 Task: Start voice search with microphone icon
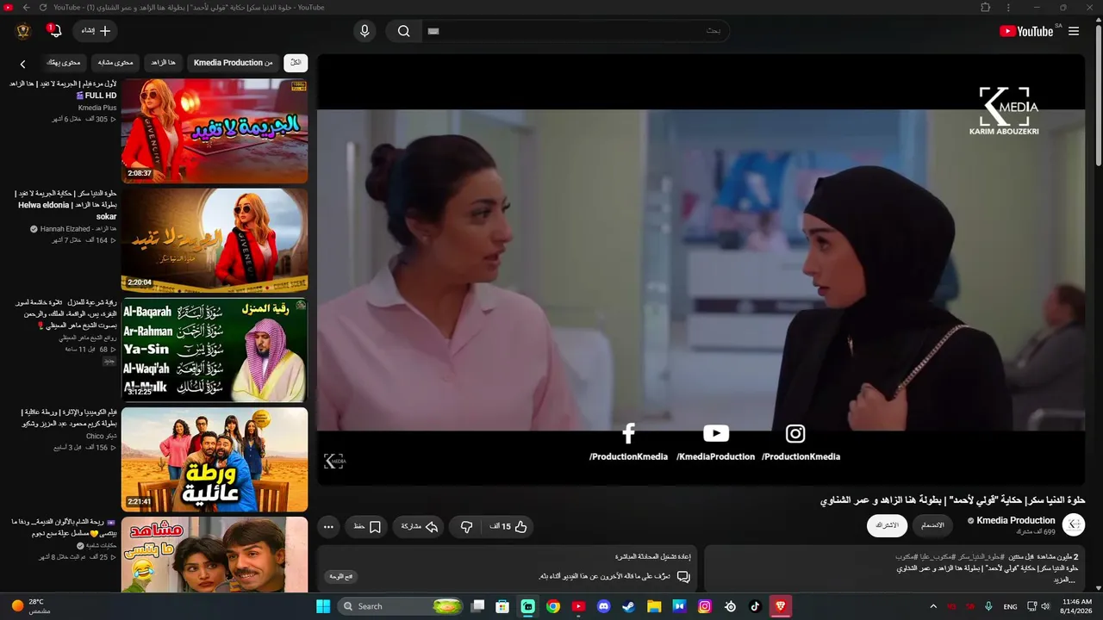[365, 31]
